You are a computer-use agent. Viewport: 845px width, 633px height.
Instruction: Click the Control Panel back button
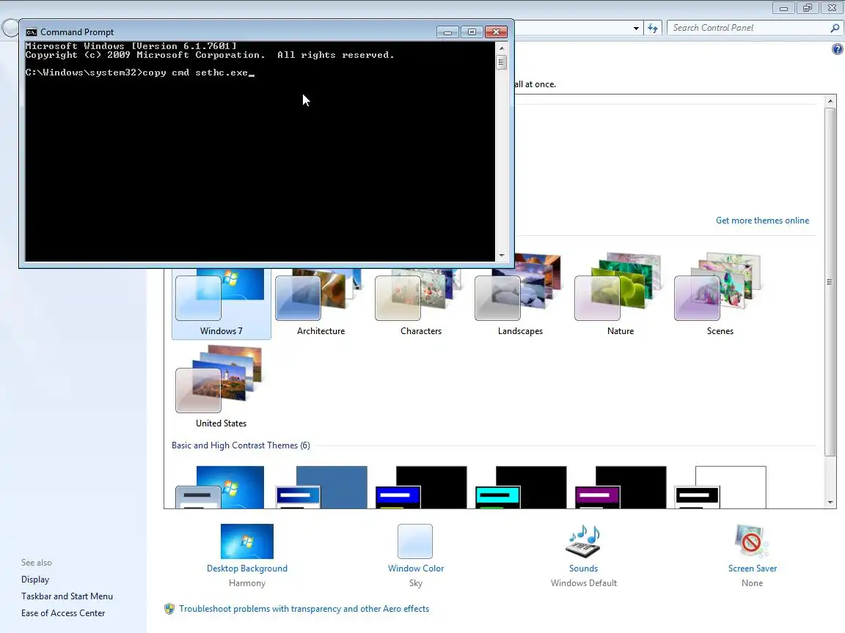click(9, 28)
